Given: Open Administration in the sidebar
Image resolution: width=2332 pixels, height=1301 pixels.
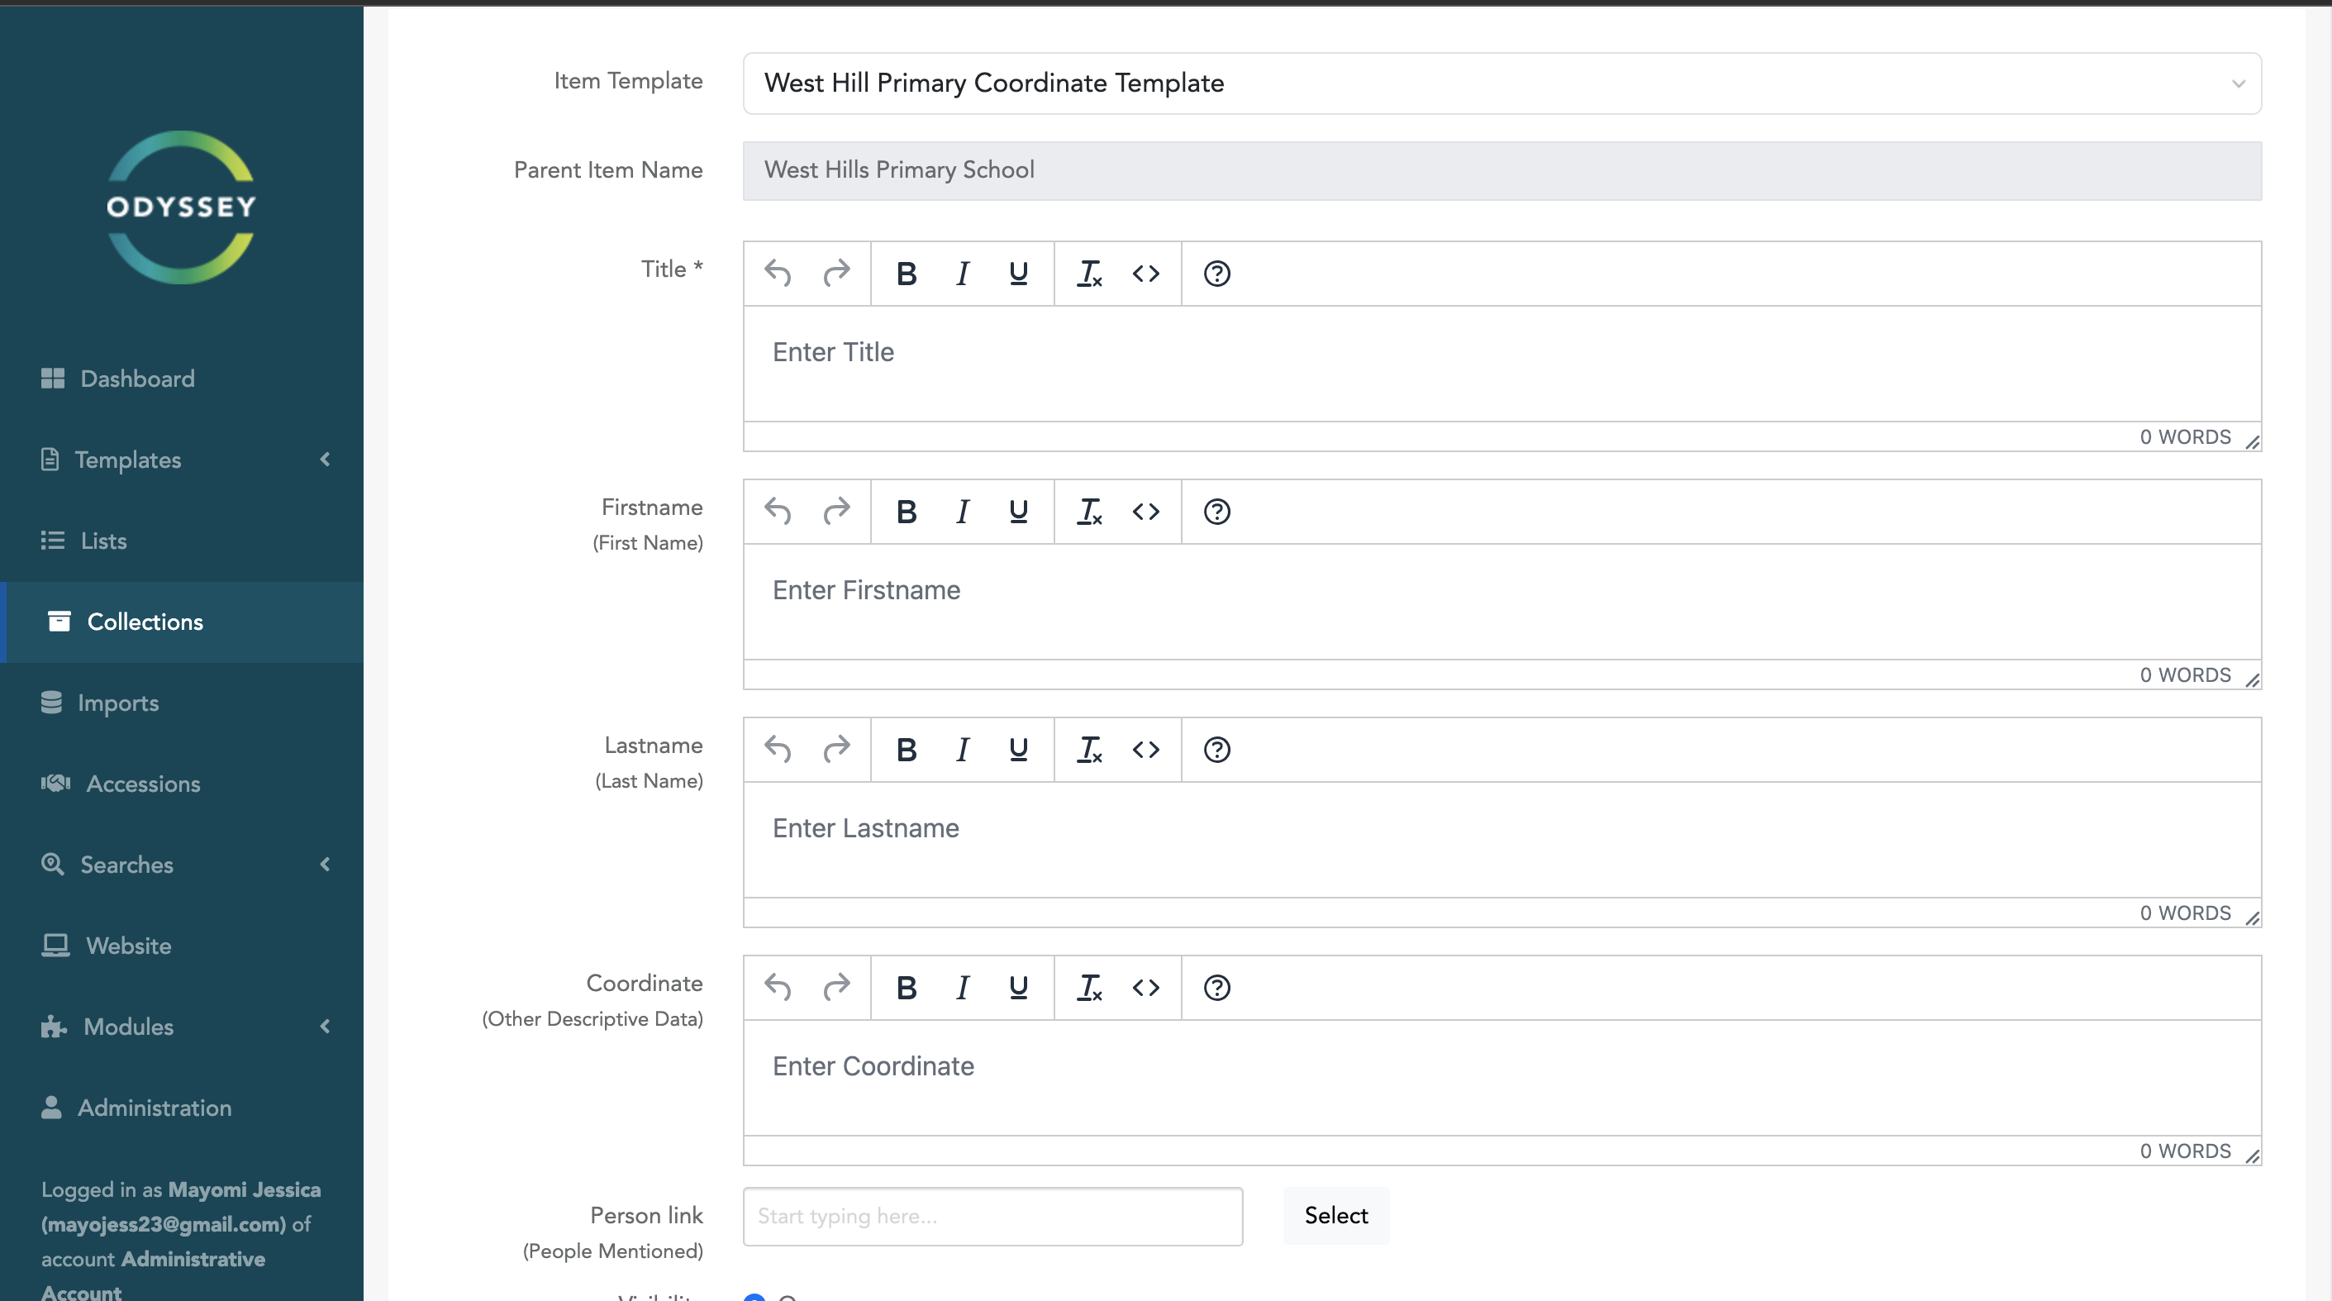Looking at the screenshot, I should 154,1108.
